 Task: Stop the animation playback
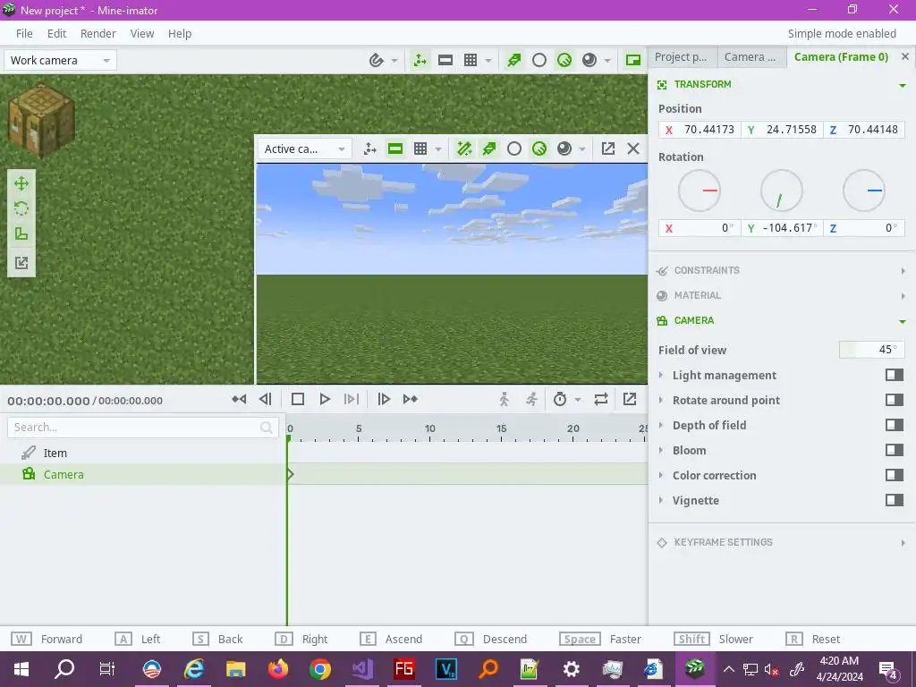[297, 399]
